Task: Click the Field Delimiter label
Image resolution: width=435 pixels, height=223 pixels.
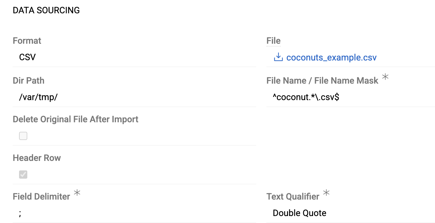Action: (x=41, y=197)
